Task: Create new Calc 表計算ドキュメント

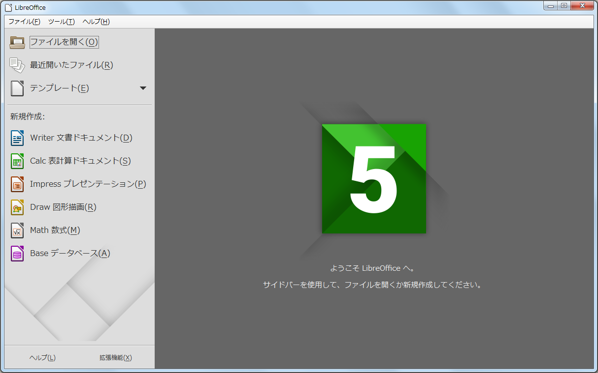Action: (80, 161)
